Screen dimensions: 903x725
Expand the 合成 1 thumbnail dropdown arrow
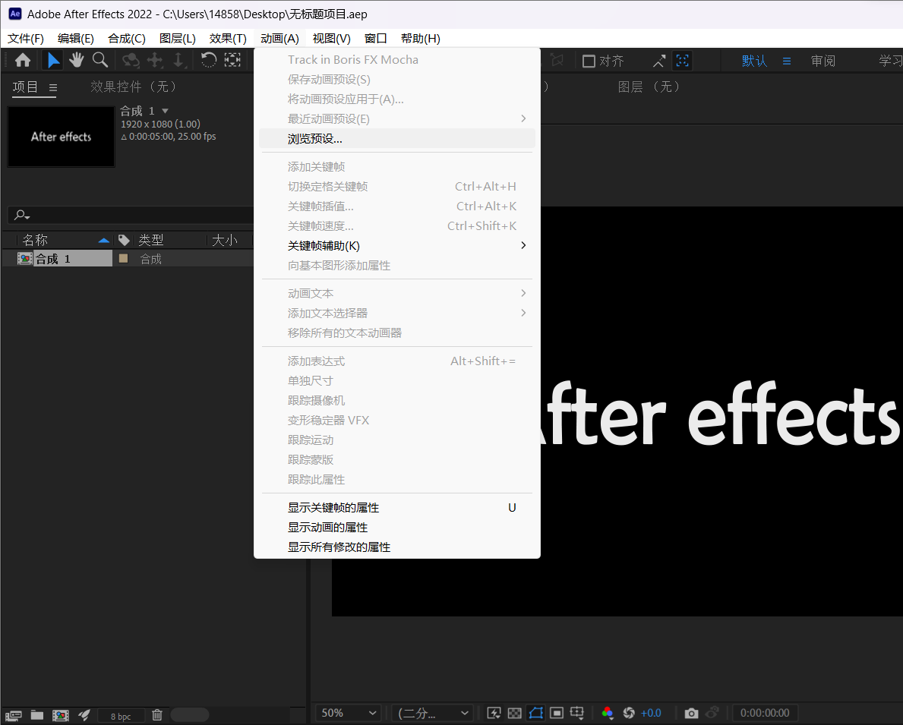click(x=166, y=111)
